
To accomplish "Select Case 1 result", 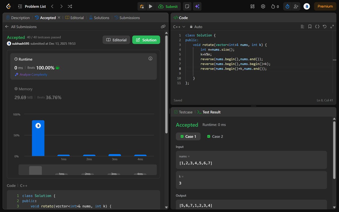I will click(188, 136).
